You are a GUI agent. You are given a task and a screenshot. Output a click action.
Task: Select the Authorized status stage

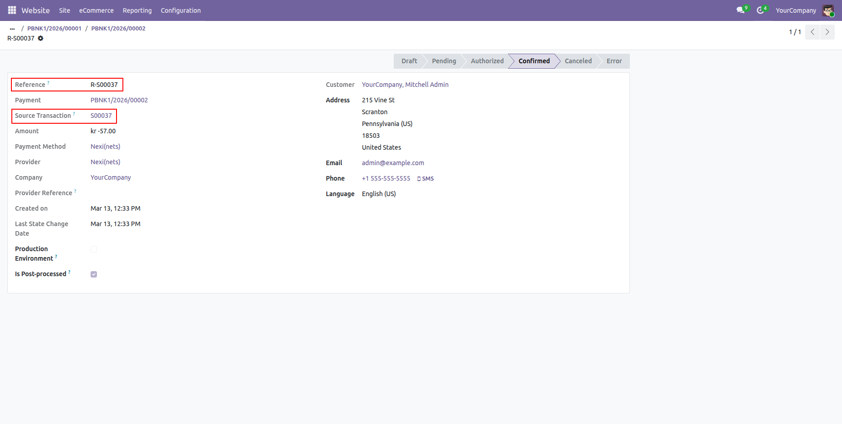click(487, 61)
